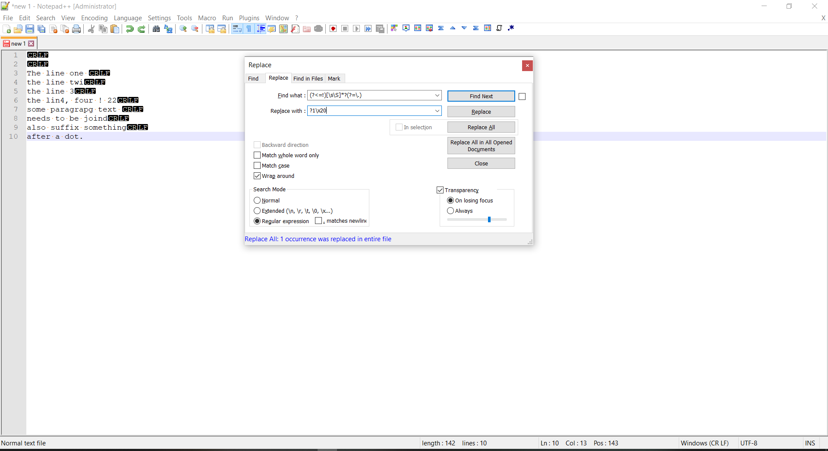Image resolution: width=828 pixels, height=451 pixels.
Task: Click the Print toolbar icon
Action: [x=76, y=29]
